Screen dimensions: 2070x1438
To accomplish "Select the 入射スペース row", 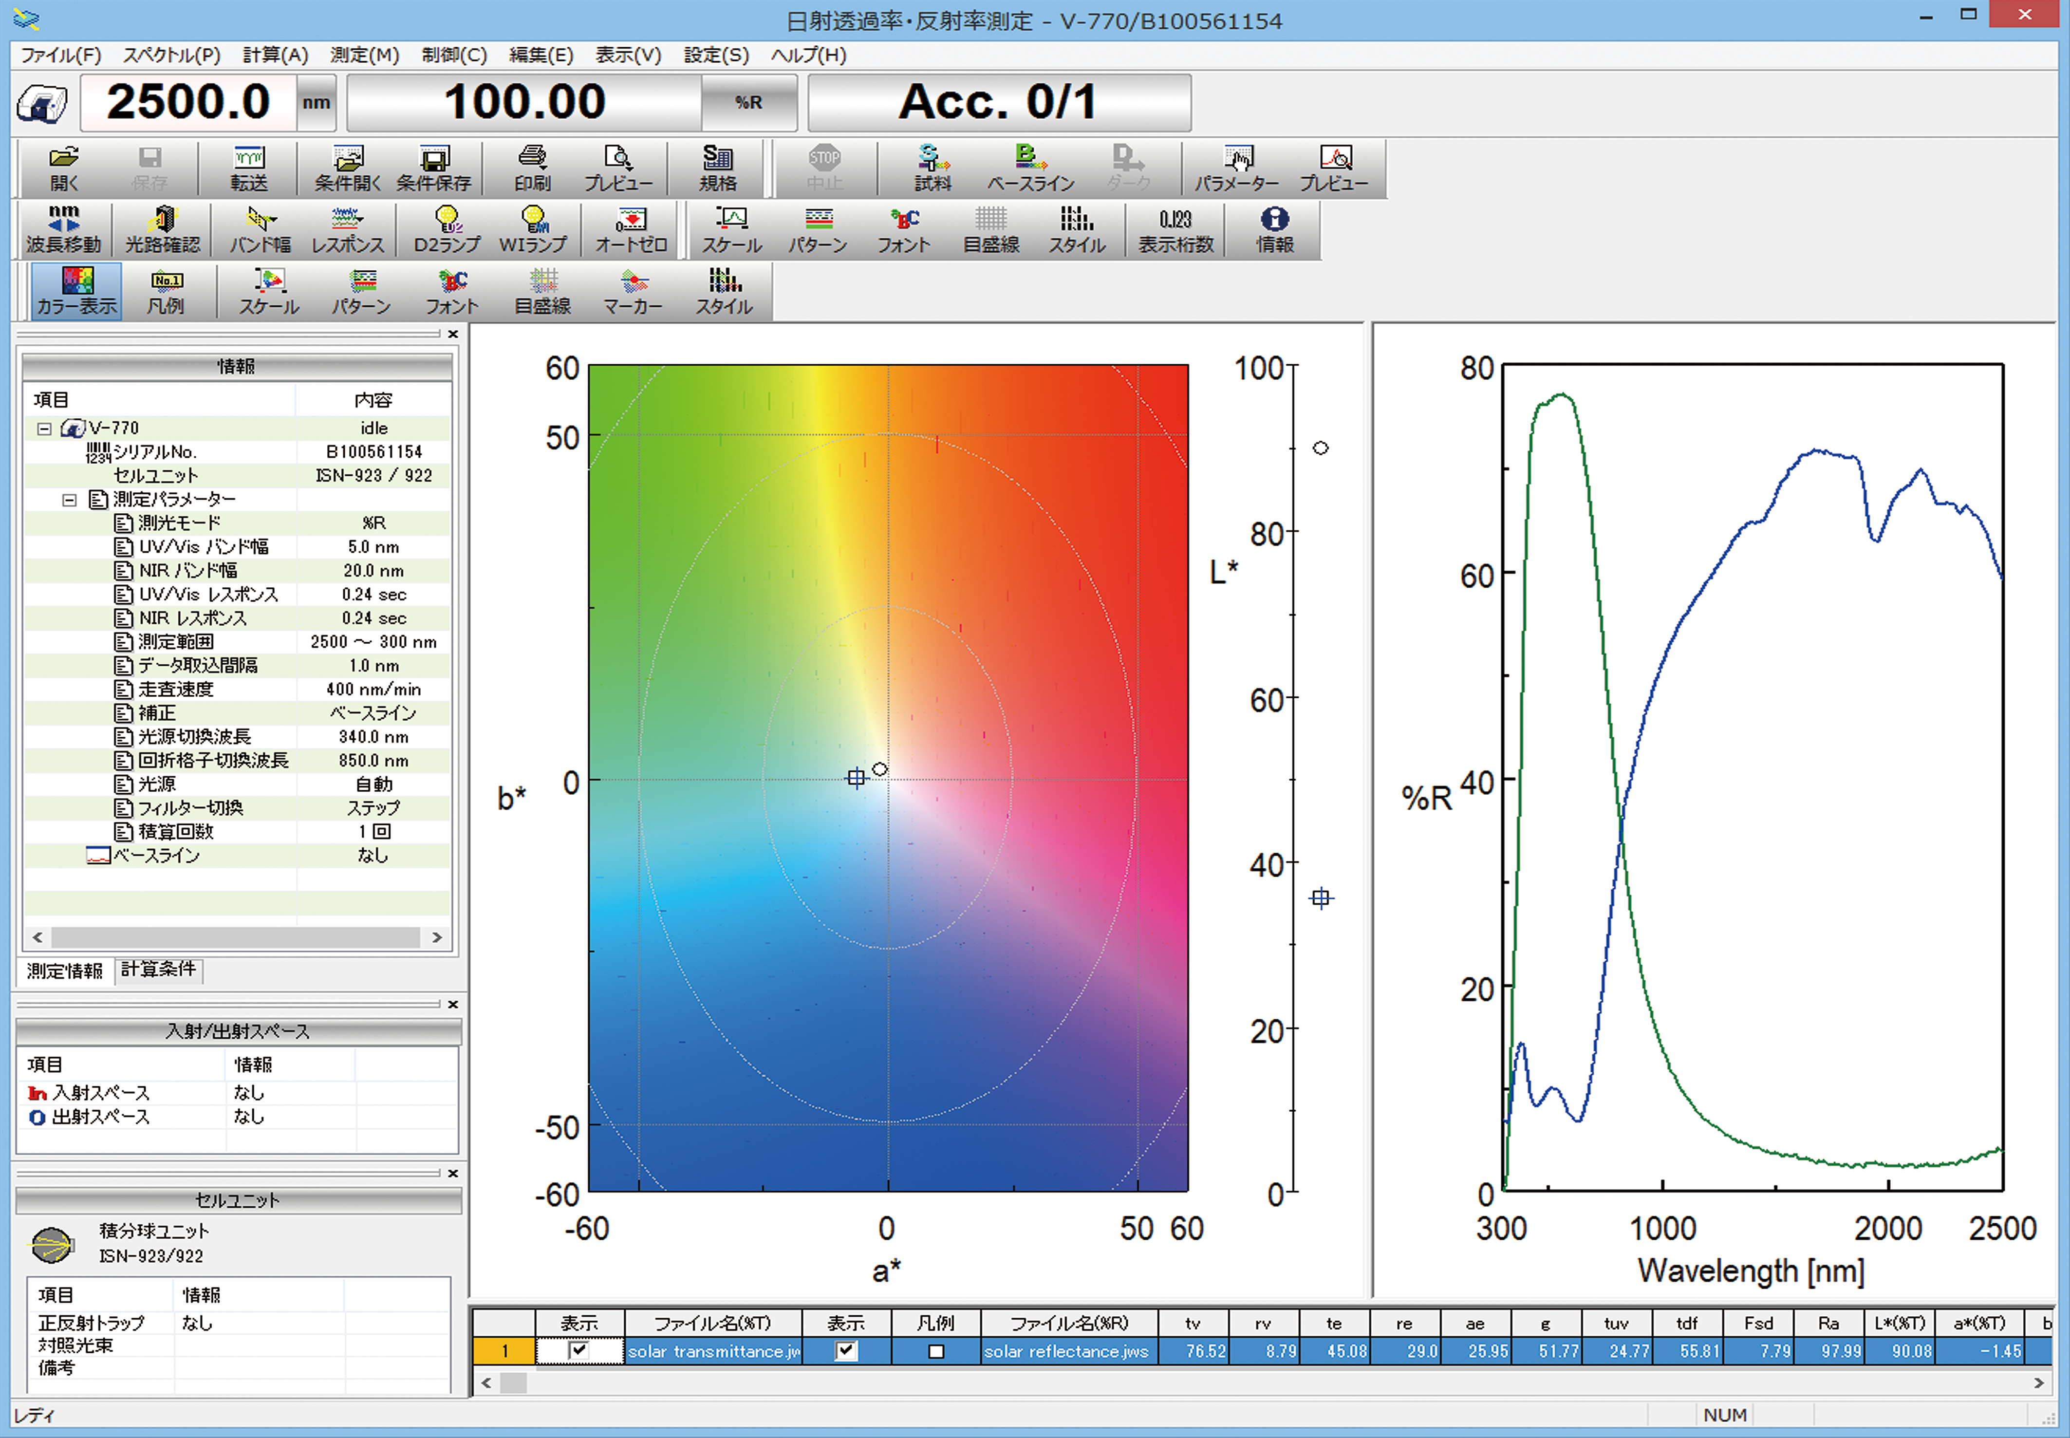I will tap(237, 1093).
